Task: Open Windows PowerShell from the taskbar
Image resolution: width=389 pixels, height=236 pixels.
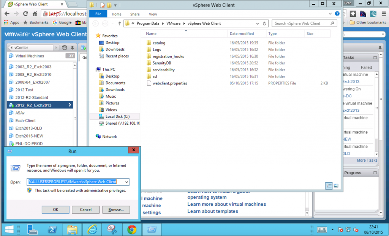Action: coord(52,229)
